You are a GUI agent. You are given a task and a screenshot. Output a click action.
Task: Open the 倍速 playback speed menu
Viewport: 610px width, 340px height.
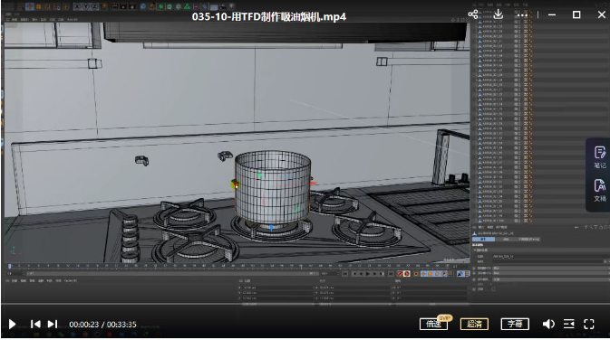(433, 324)
